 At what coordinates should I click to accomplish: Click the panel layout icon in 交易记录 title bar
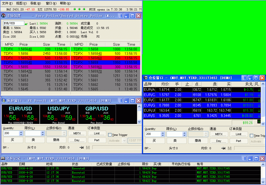(244, 158)
